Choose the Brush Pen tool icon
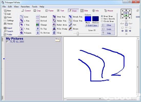 click(70, 17)
